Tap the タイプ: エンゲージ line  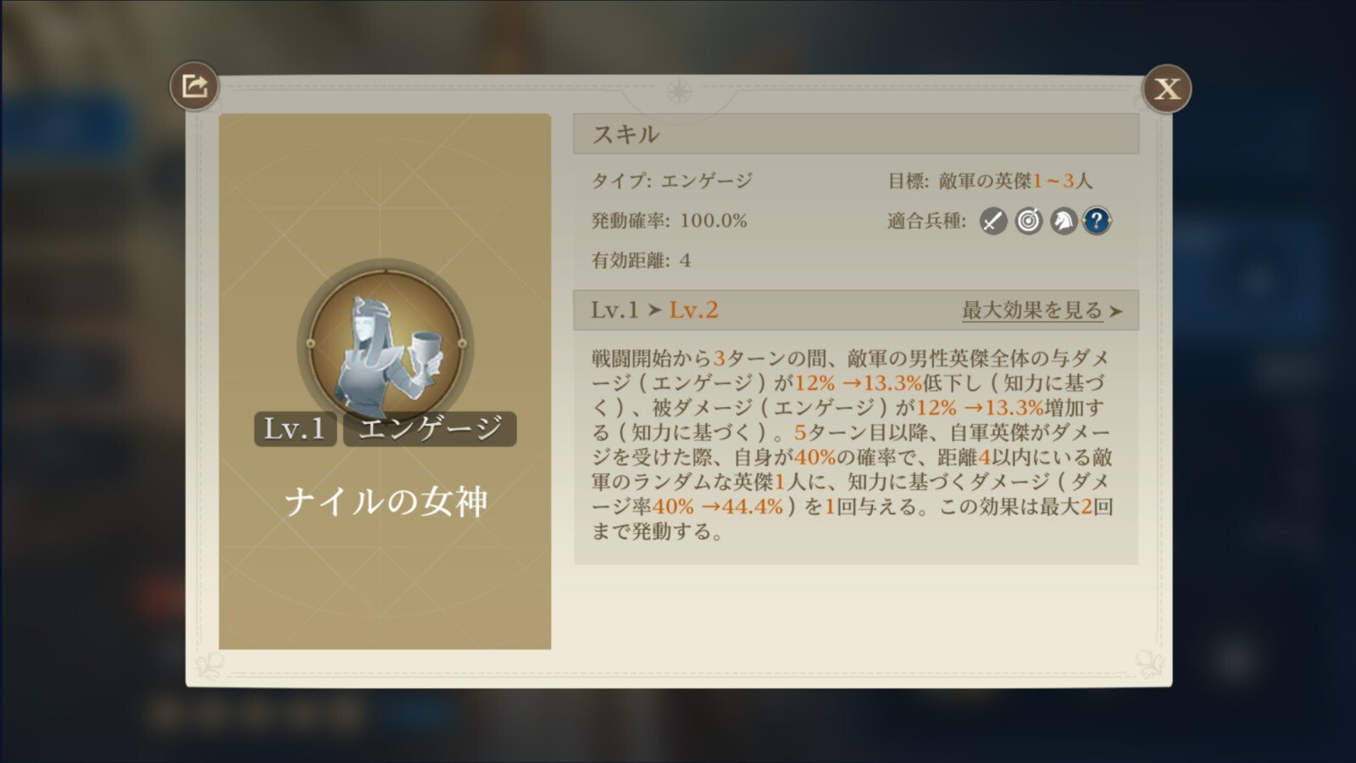point(672,181)
